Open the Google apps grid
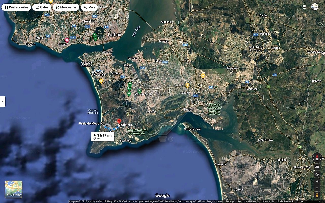 coord(304,7)
